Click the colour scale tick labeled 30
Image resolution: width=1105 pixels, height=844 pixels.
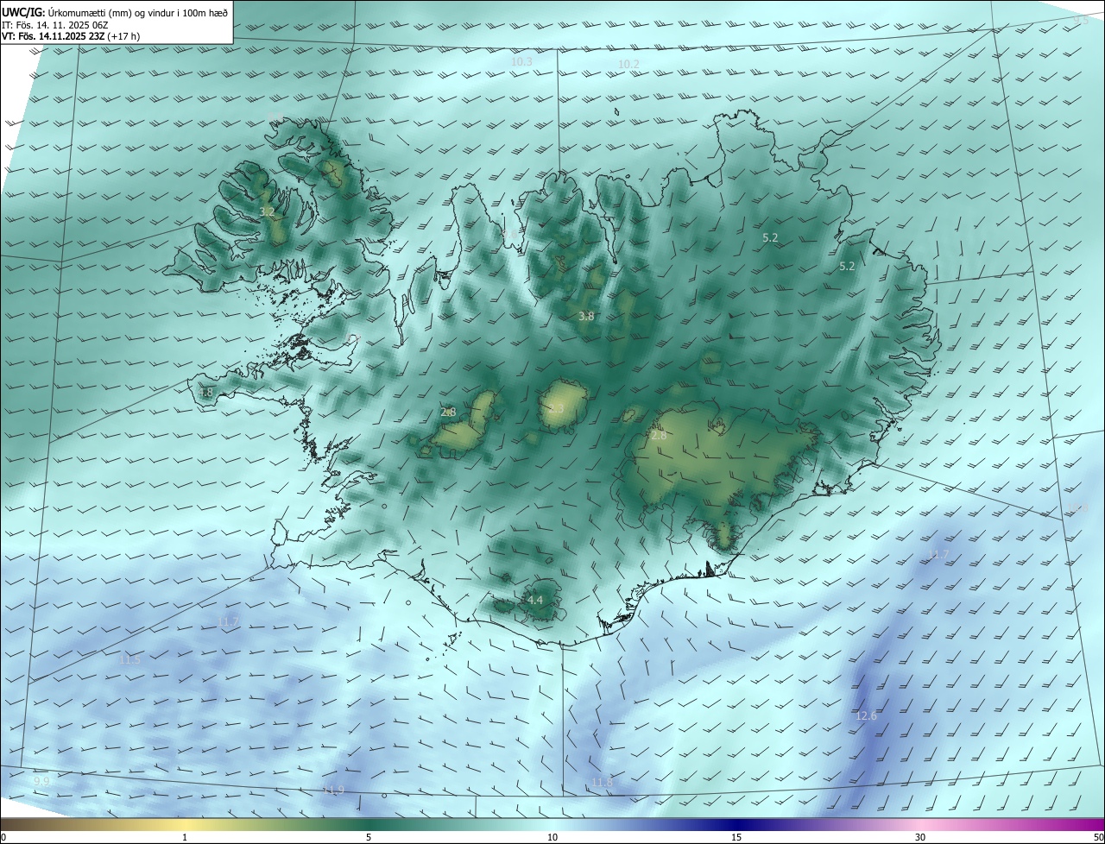pyautogui.click(x=920, y=837)
